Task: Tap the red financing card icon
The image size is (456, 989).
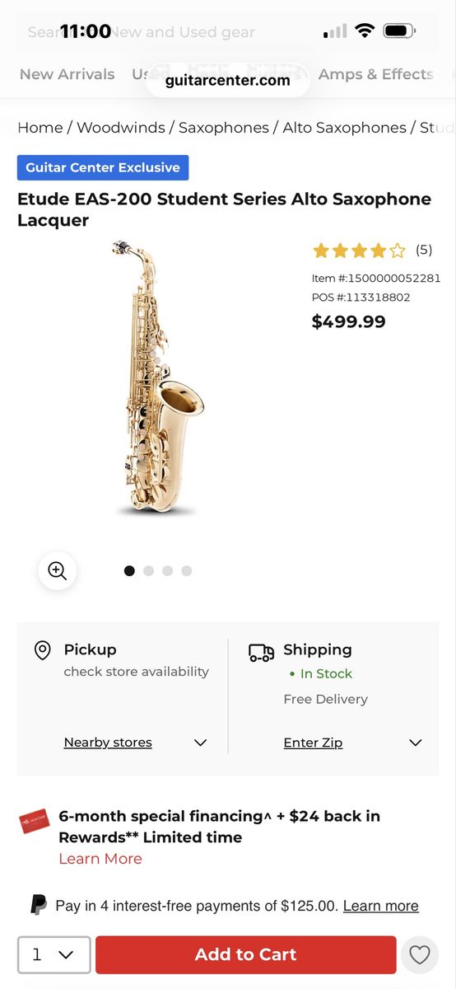Action: click(35, 822)
